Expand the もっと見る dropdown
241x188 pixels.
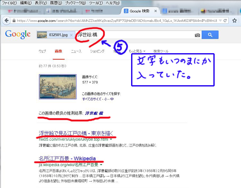137,51
